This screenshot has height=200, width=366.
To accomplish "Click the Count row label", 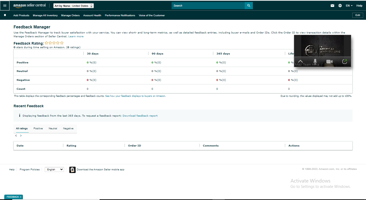I will (21, 89).
